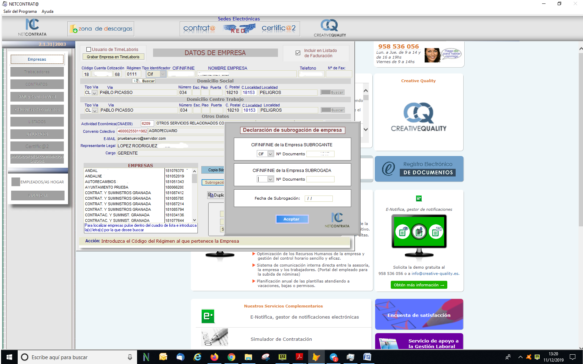Image resolution: width=583 pixels, height=364 pixels.
Task: Open File Explorer from taskbar
Action: [x=248, y=357]
